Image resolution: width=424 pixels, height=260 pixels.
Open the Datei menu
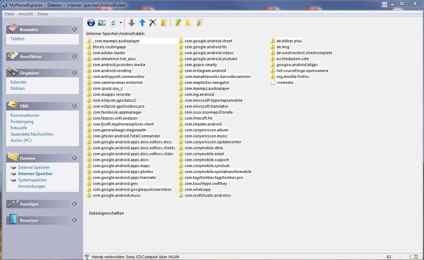9,14
